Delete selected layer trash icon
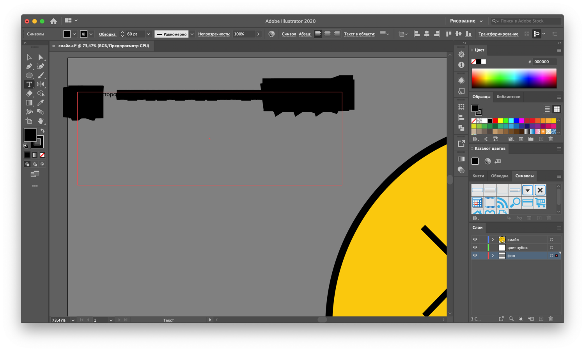 tap(551, 319)
